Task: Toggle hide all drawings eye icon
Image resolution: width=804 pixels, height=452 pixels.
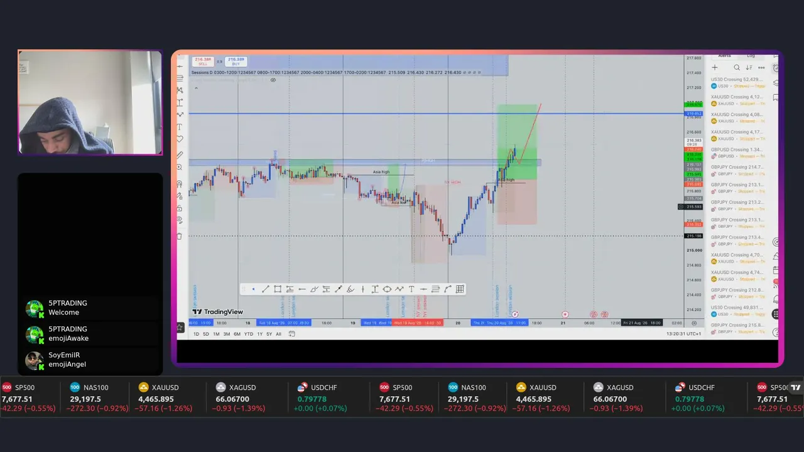Action: pyautogui.click(x=180, y=220)
